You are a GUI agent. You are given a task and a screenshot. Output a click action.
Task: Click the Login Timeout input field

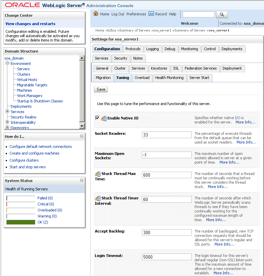167,257
